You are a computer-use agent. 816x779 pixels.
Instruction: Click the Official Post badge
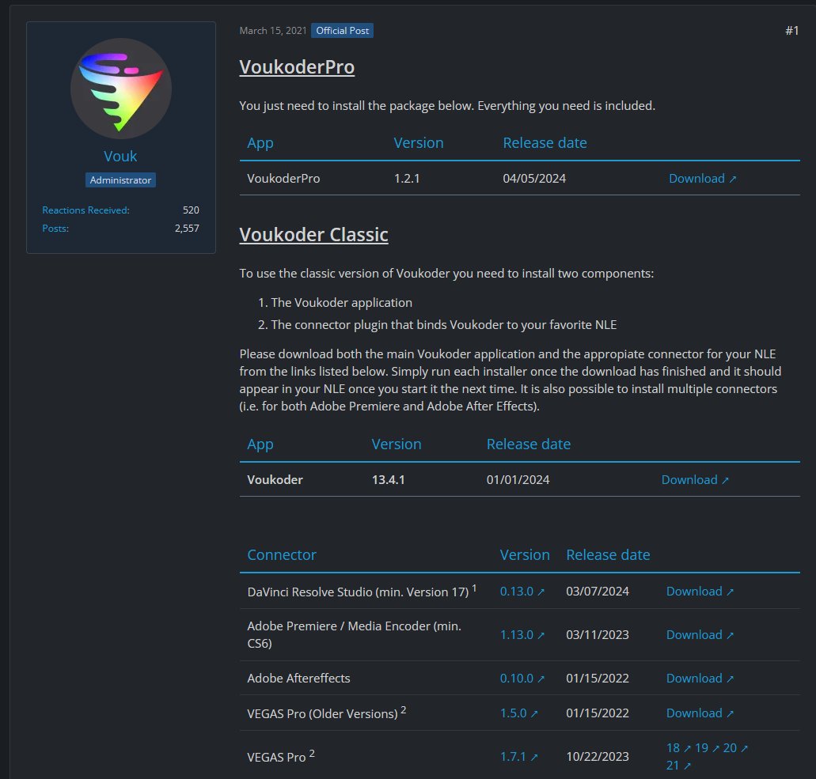pos(343,31)
